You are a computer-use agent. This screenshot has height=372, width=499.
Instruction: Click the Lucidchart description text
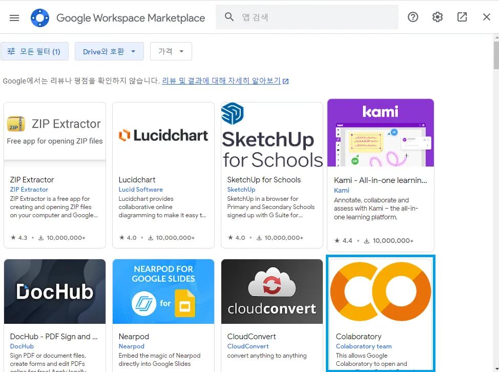pyautogui.click(x=162, y=207)
